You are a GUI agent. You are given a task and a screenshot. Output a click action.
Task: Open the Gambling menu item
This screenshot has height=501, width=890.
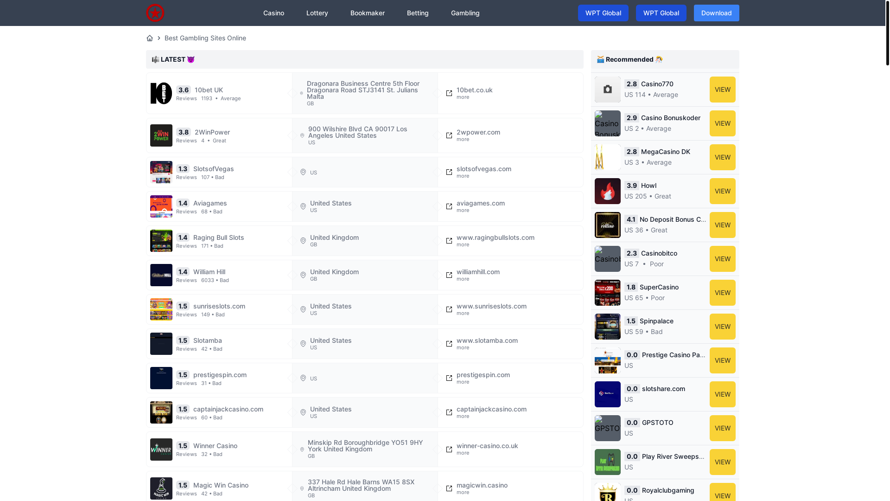point(465,13)
